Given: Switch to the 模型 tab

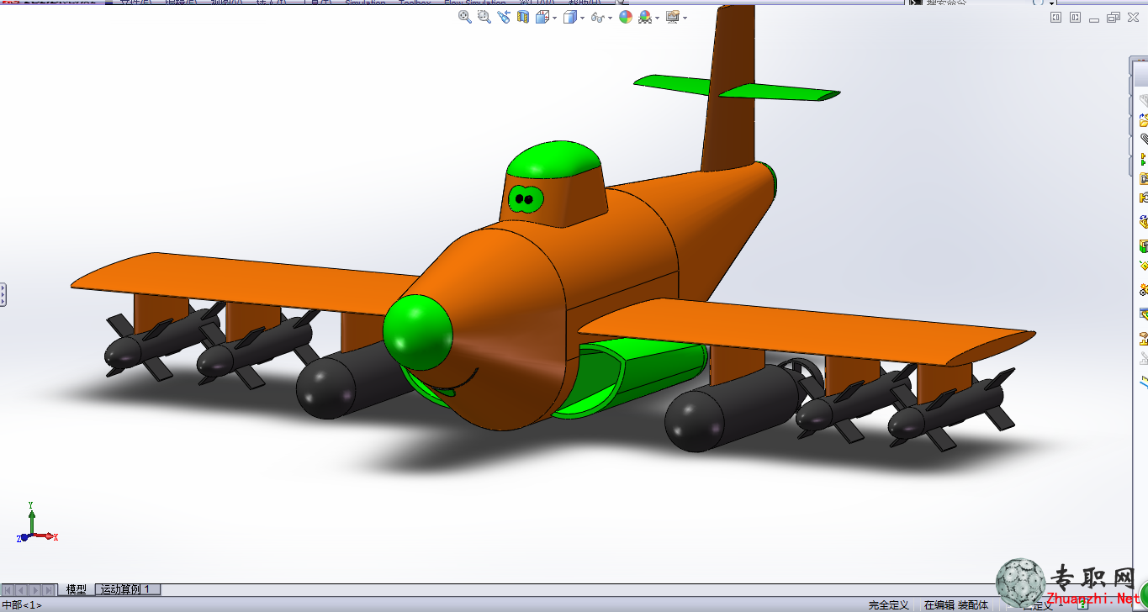Looking at the screenshot, I should coord(77,590).
